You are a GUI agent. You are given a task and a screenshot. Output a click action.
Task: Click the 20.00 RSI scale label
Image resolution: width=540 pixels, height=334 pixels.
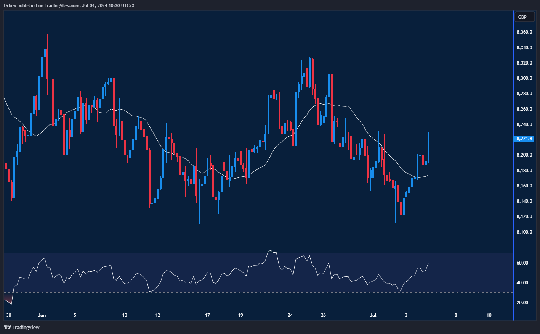pos(522,303)
